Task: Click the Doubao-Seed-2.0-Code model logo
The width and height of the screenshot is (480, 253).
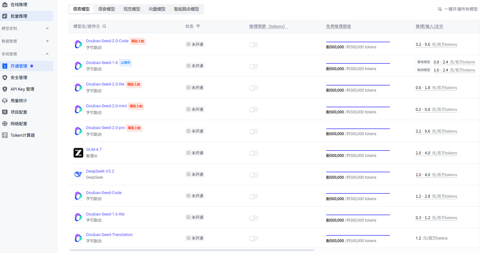Action: pos(78,44)
